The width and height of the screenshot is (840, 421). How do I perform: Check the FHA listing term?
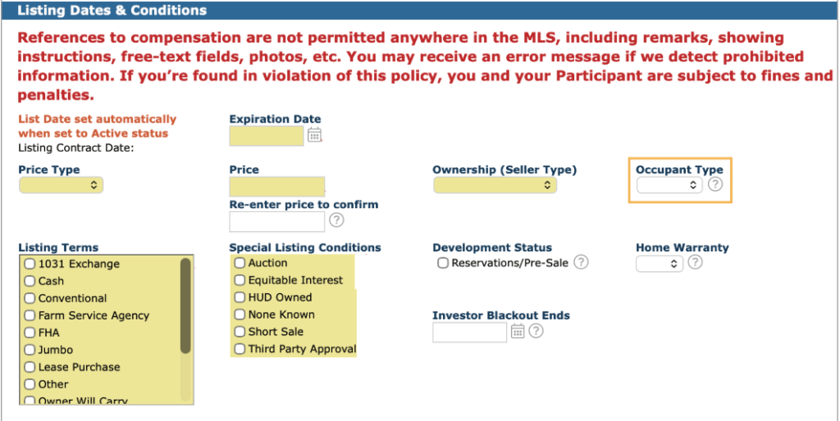click(30, 333)
